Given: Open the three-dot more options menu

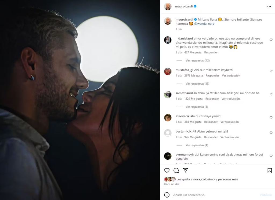Looking at the screenshot, I should point(269,6).
